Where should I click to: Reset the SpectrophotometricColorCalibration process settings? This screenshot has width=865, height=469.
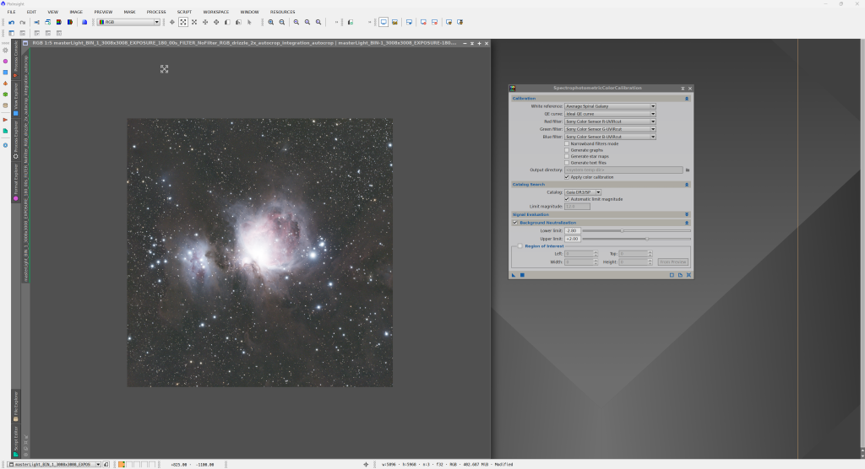tap(688, 275)
